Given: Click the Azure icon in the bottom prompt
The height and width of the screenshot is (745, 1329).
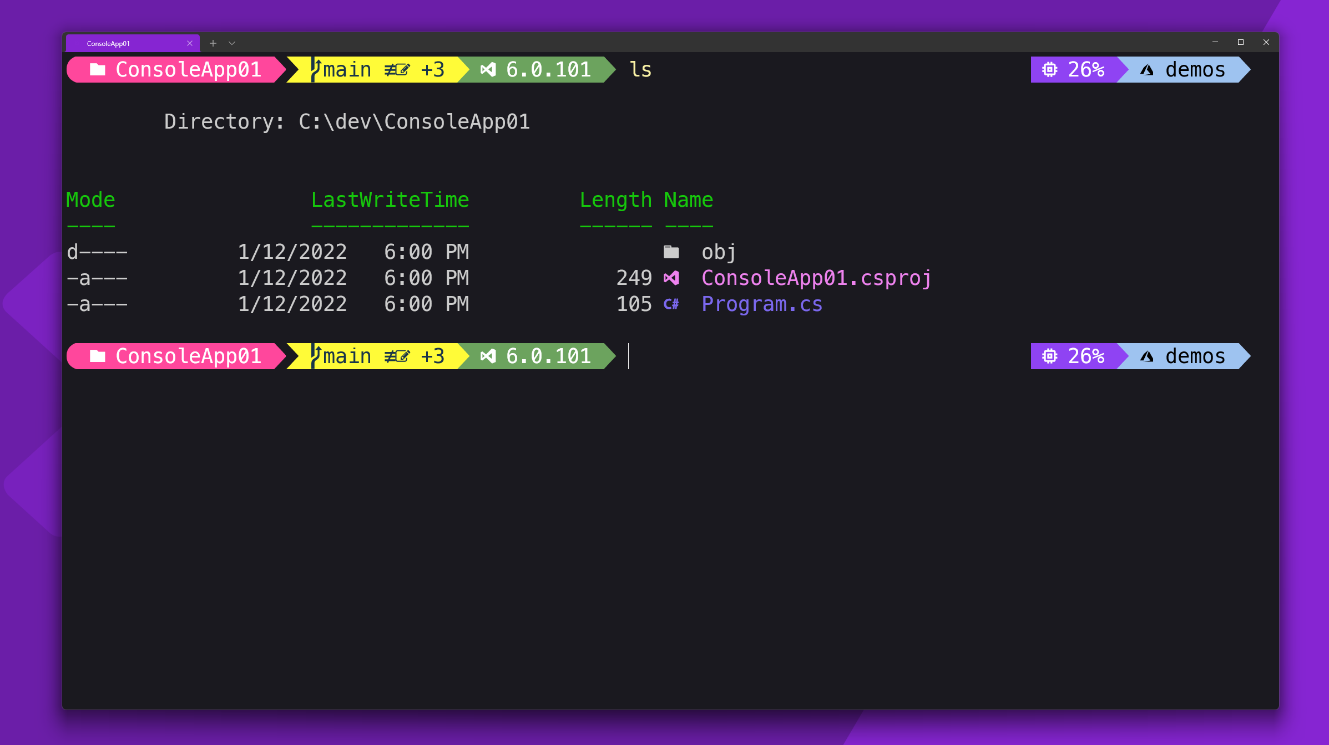Looking at the screenshot, I should click(1147, 356).
